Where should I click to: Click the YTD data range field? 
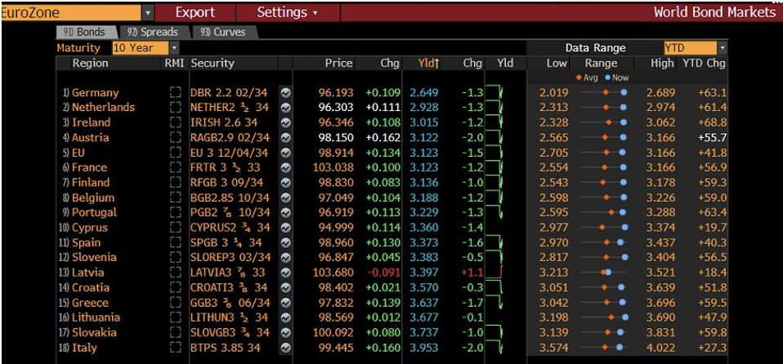coord(691,48)
